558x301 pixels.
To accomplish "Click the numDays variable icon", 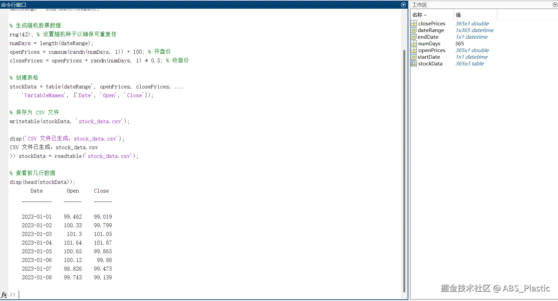I will pos(414,43).
